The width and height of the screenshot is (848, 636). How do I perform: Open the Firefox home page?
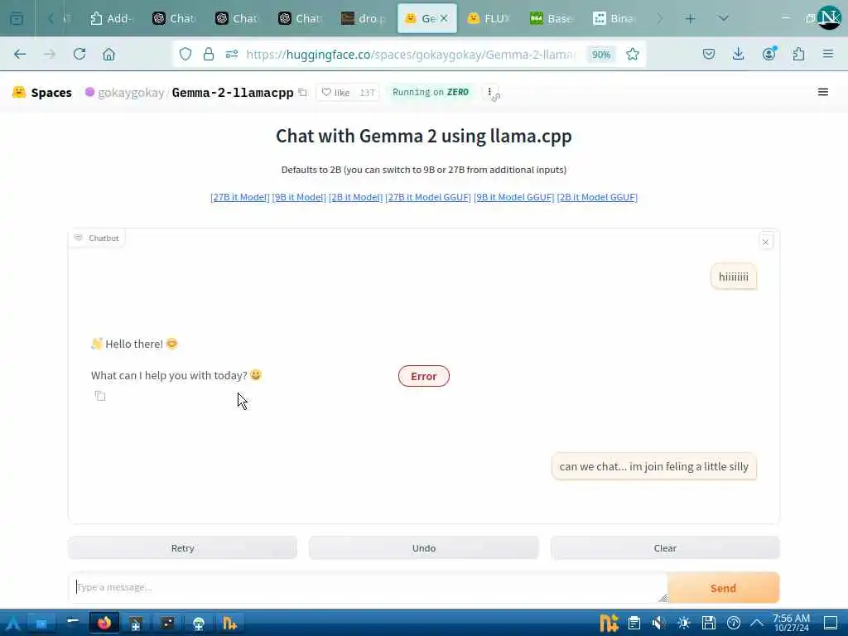point(108,54)
